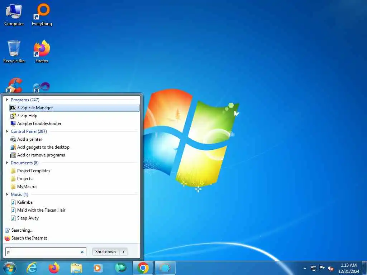Select Add gadgets to the desktop text
This screenshot has height=275, width=367.
43,147
